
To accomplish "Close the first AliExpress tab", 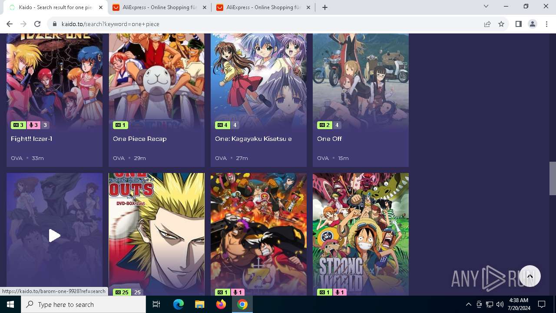I will click(205, 7).
